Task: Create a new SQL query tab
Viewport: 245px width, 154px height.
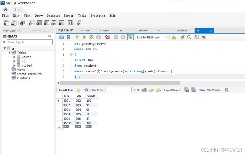Action: (6, 22)
